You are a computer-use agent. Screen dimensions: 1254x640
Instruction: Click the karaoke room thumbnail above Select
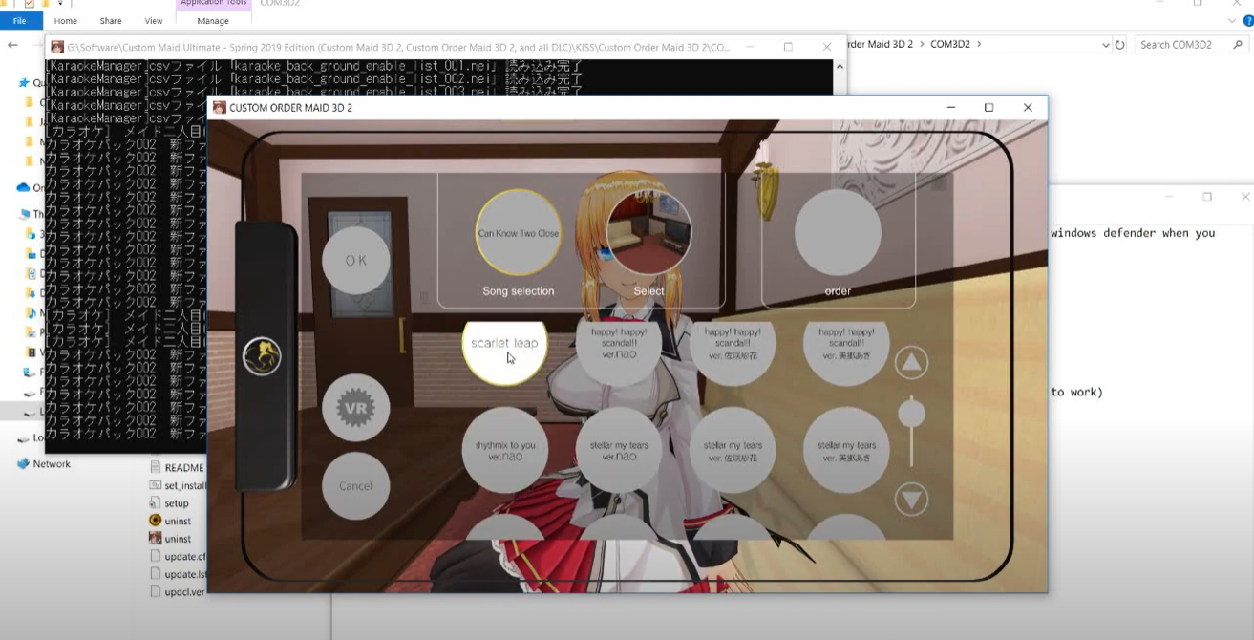click(x=648, y=232)
